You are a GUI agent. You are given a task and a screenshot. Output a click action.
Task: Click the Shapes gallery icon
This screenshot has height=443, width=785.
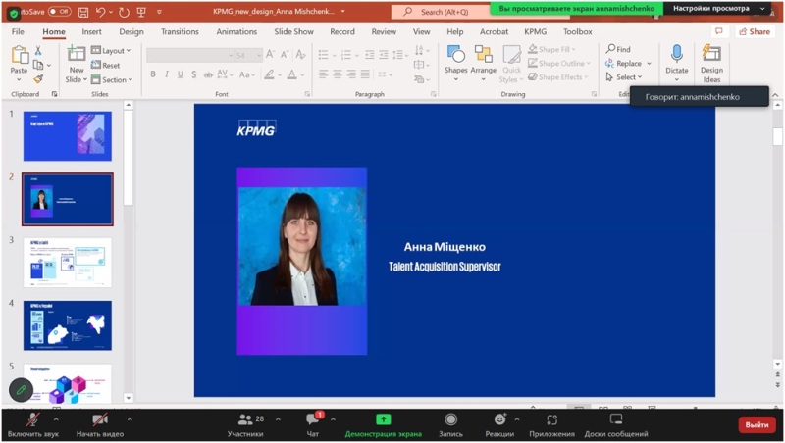click(455, 55)
